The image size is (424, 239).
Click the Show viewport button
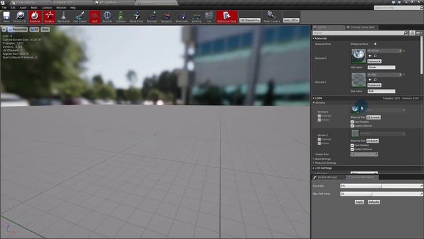pyautogui.click(x=45, y=29)
